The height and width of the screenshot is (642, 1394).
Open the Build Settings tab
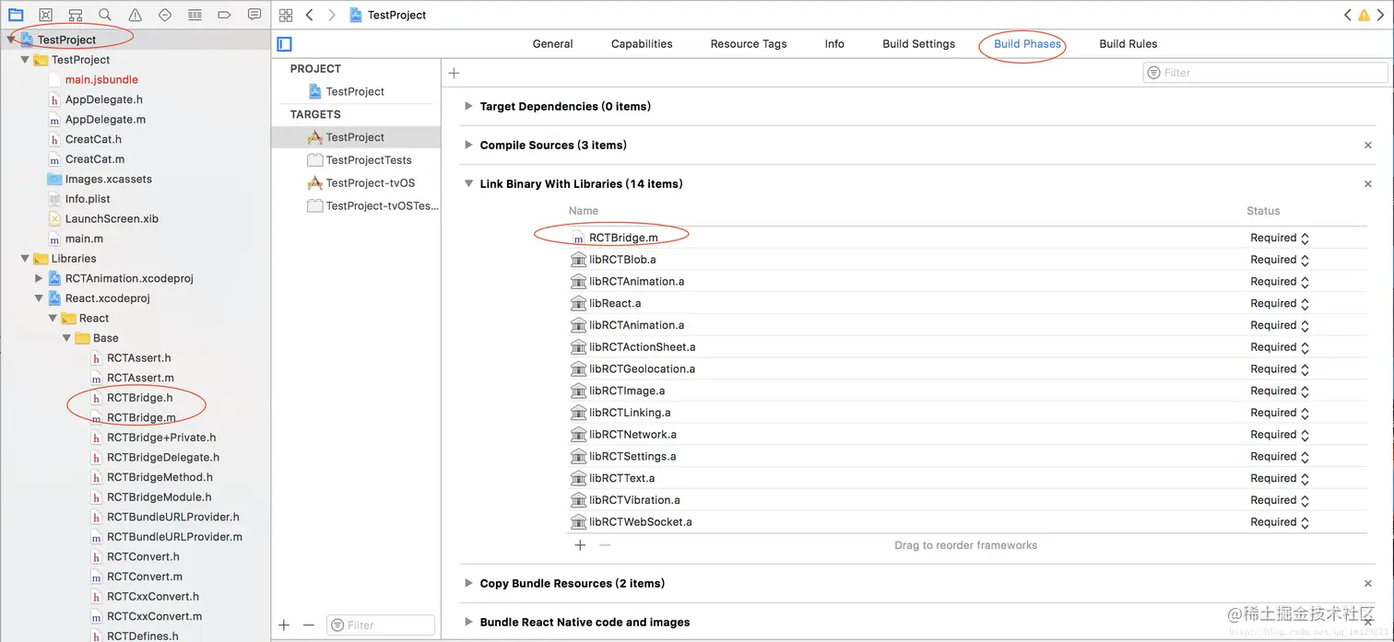click(x=919, y=44)
